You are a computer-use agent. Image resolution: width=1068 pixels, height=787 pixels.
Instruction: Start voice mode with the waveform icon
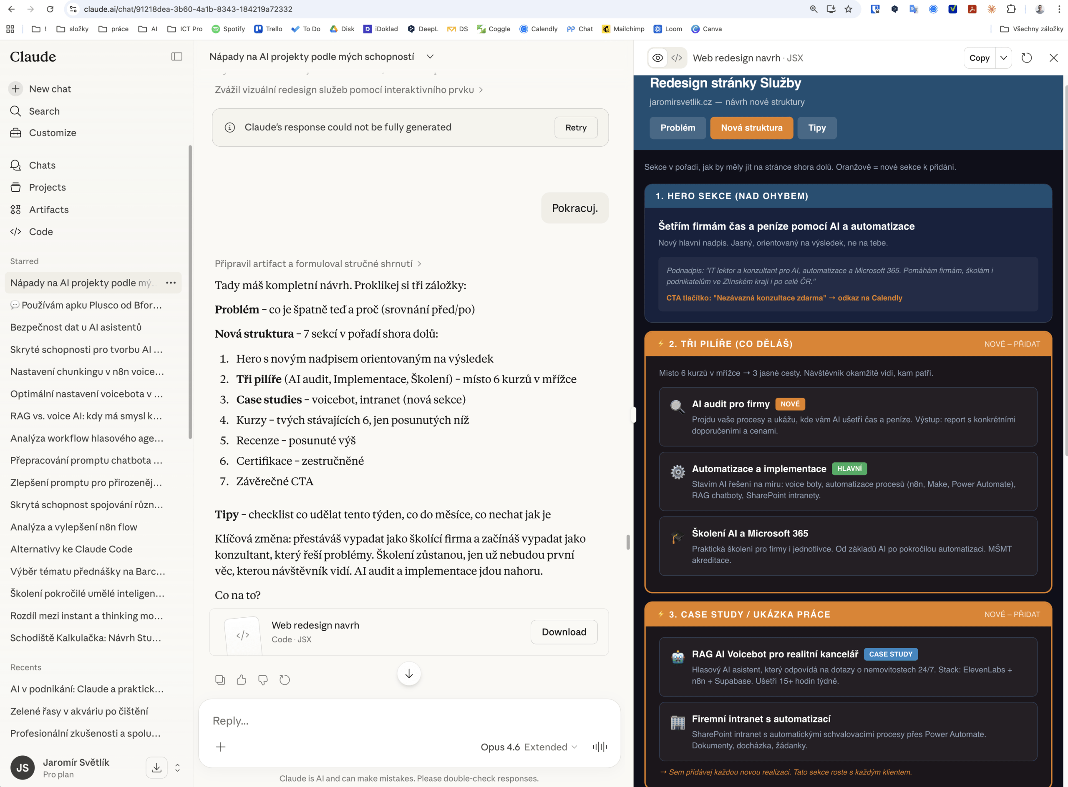599,747
